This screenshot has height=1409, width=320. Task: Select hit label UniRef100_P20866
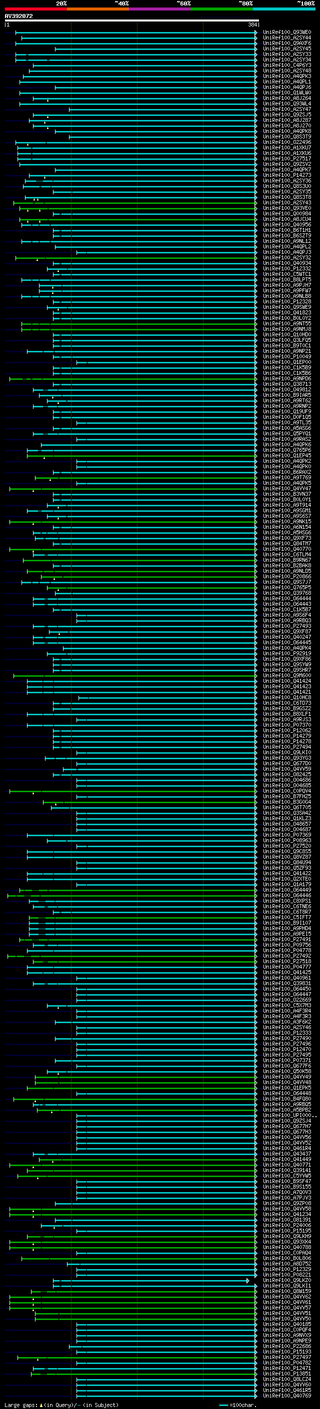(287, 576)
